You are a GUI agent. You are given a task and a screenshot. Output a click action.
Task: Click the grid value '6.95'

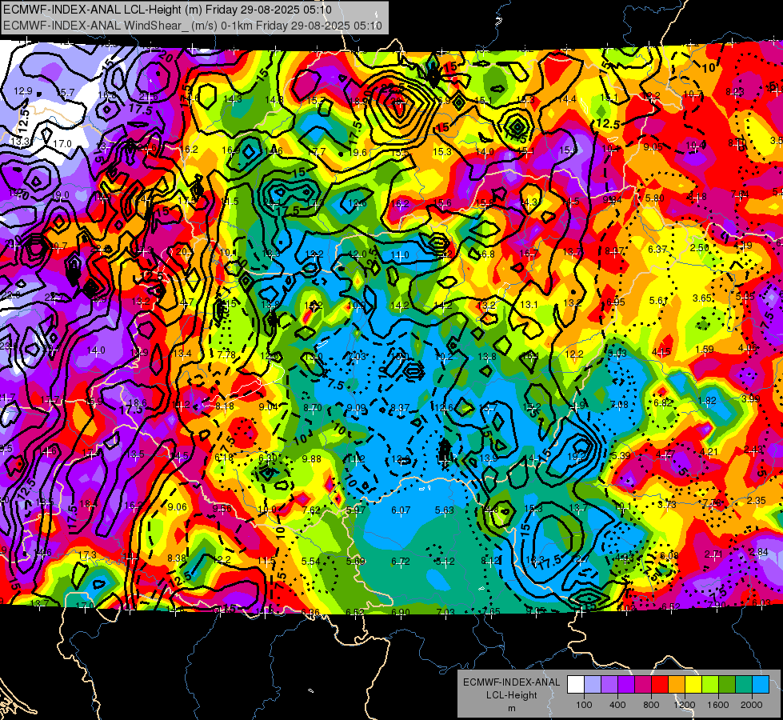616,302
